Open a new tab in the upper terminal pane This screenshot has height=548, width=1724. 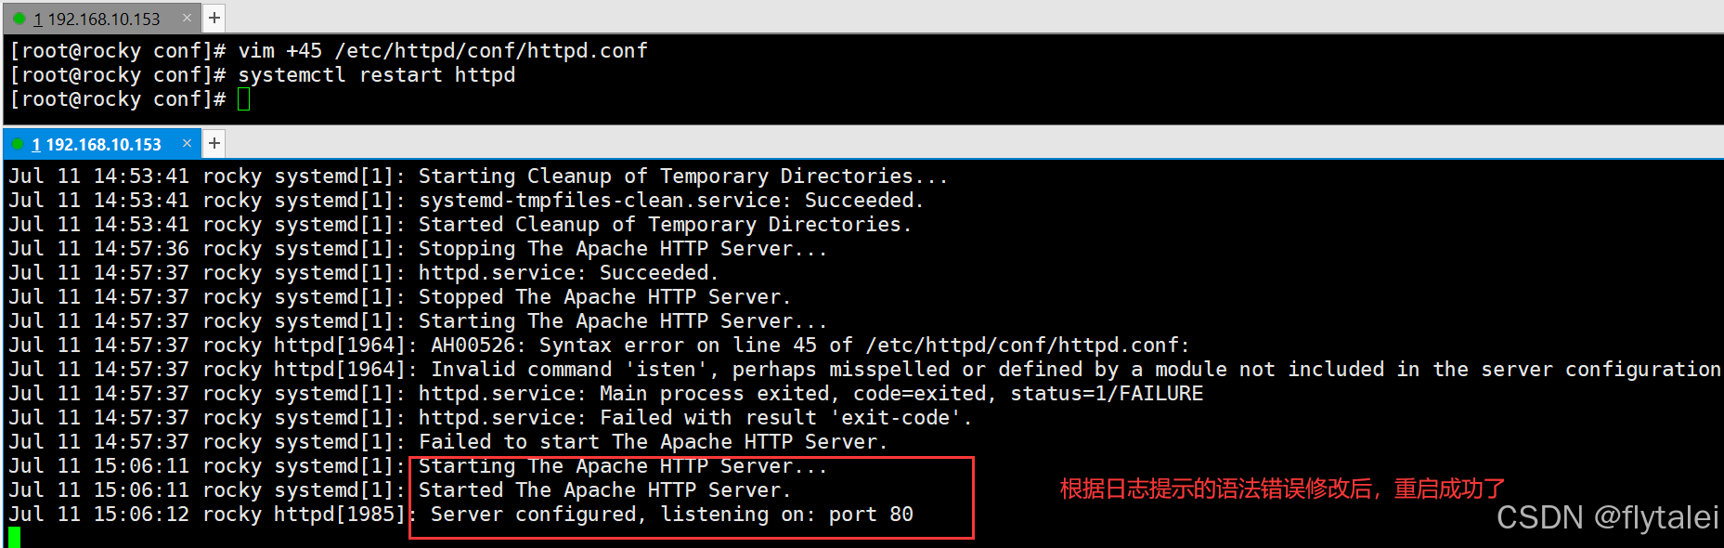point(214,18)
